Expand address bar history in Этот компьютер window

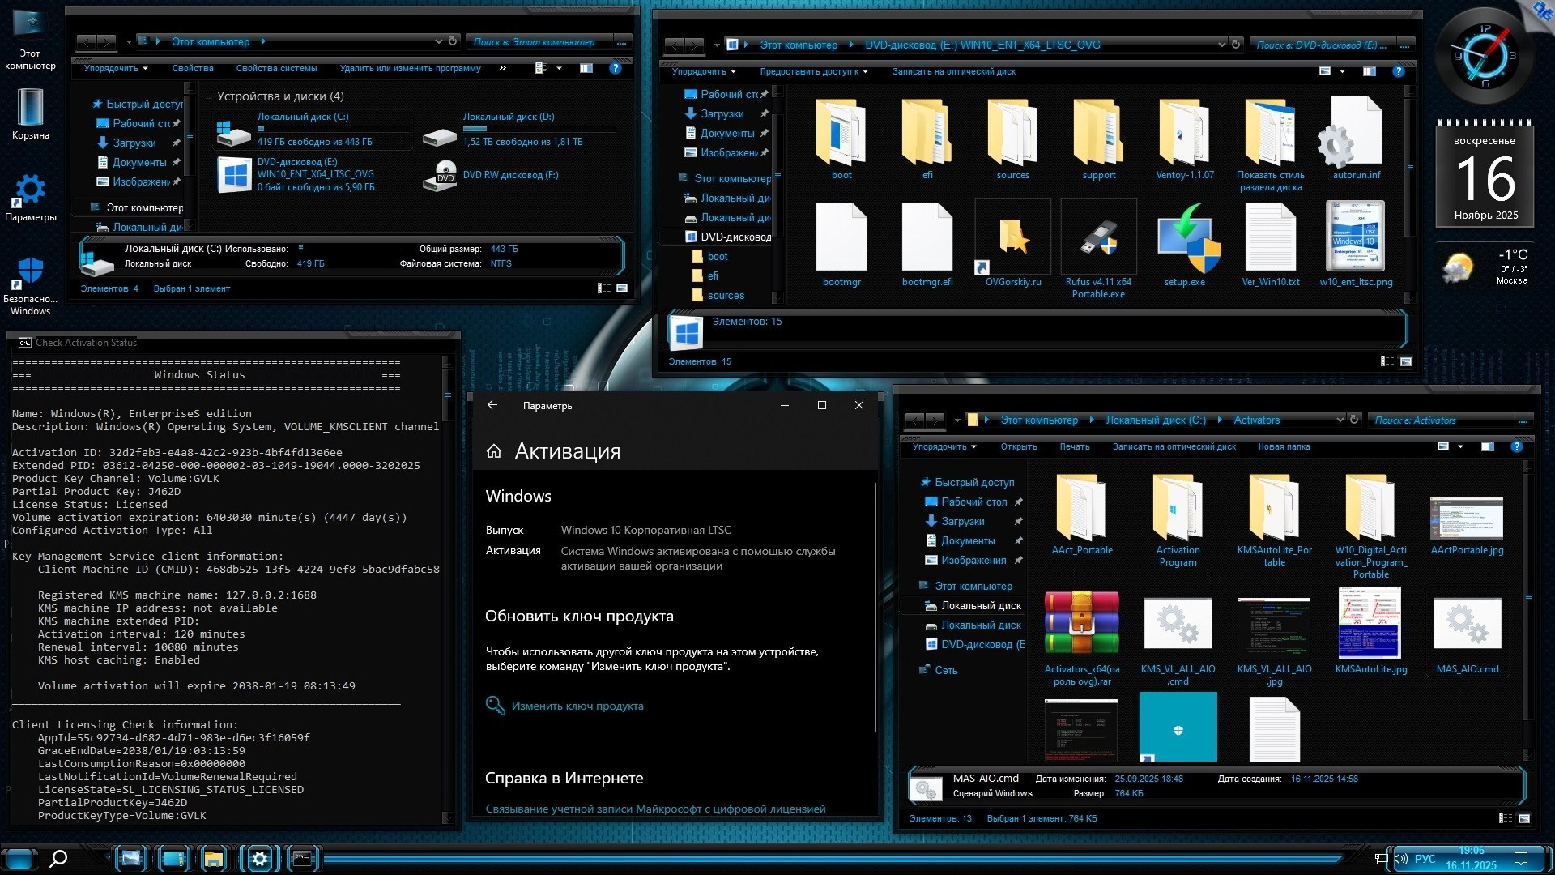click(438, 41)
